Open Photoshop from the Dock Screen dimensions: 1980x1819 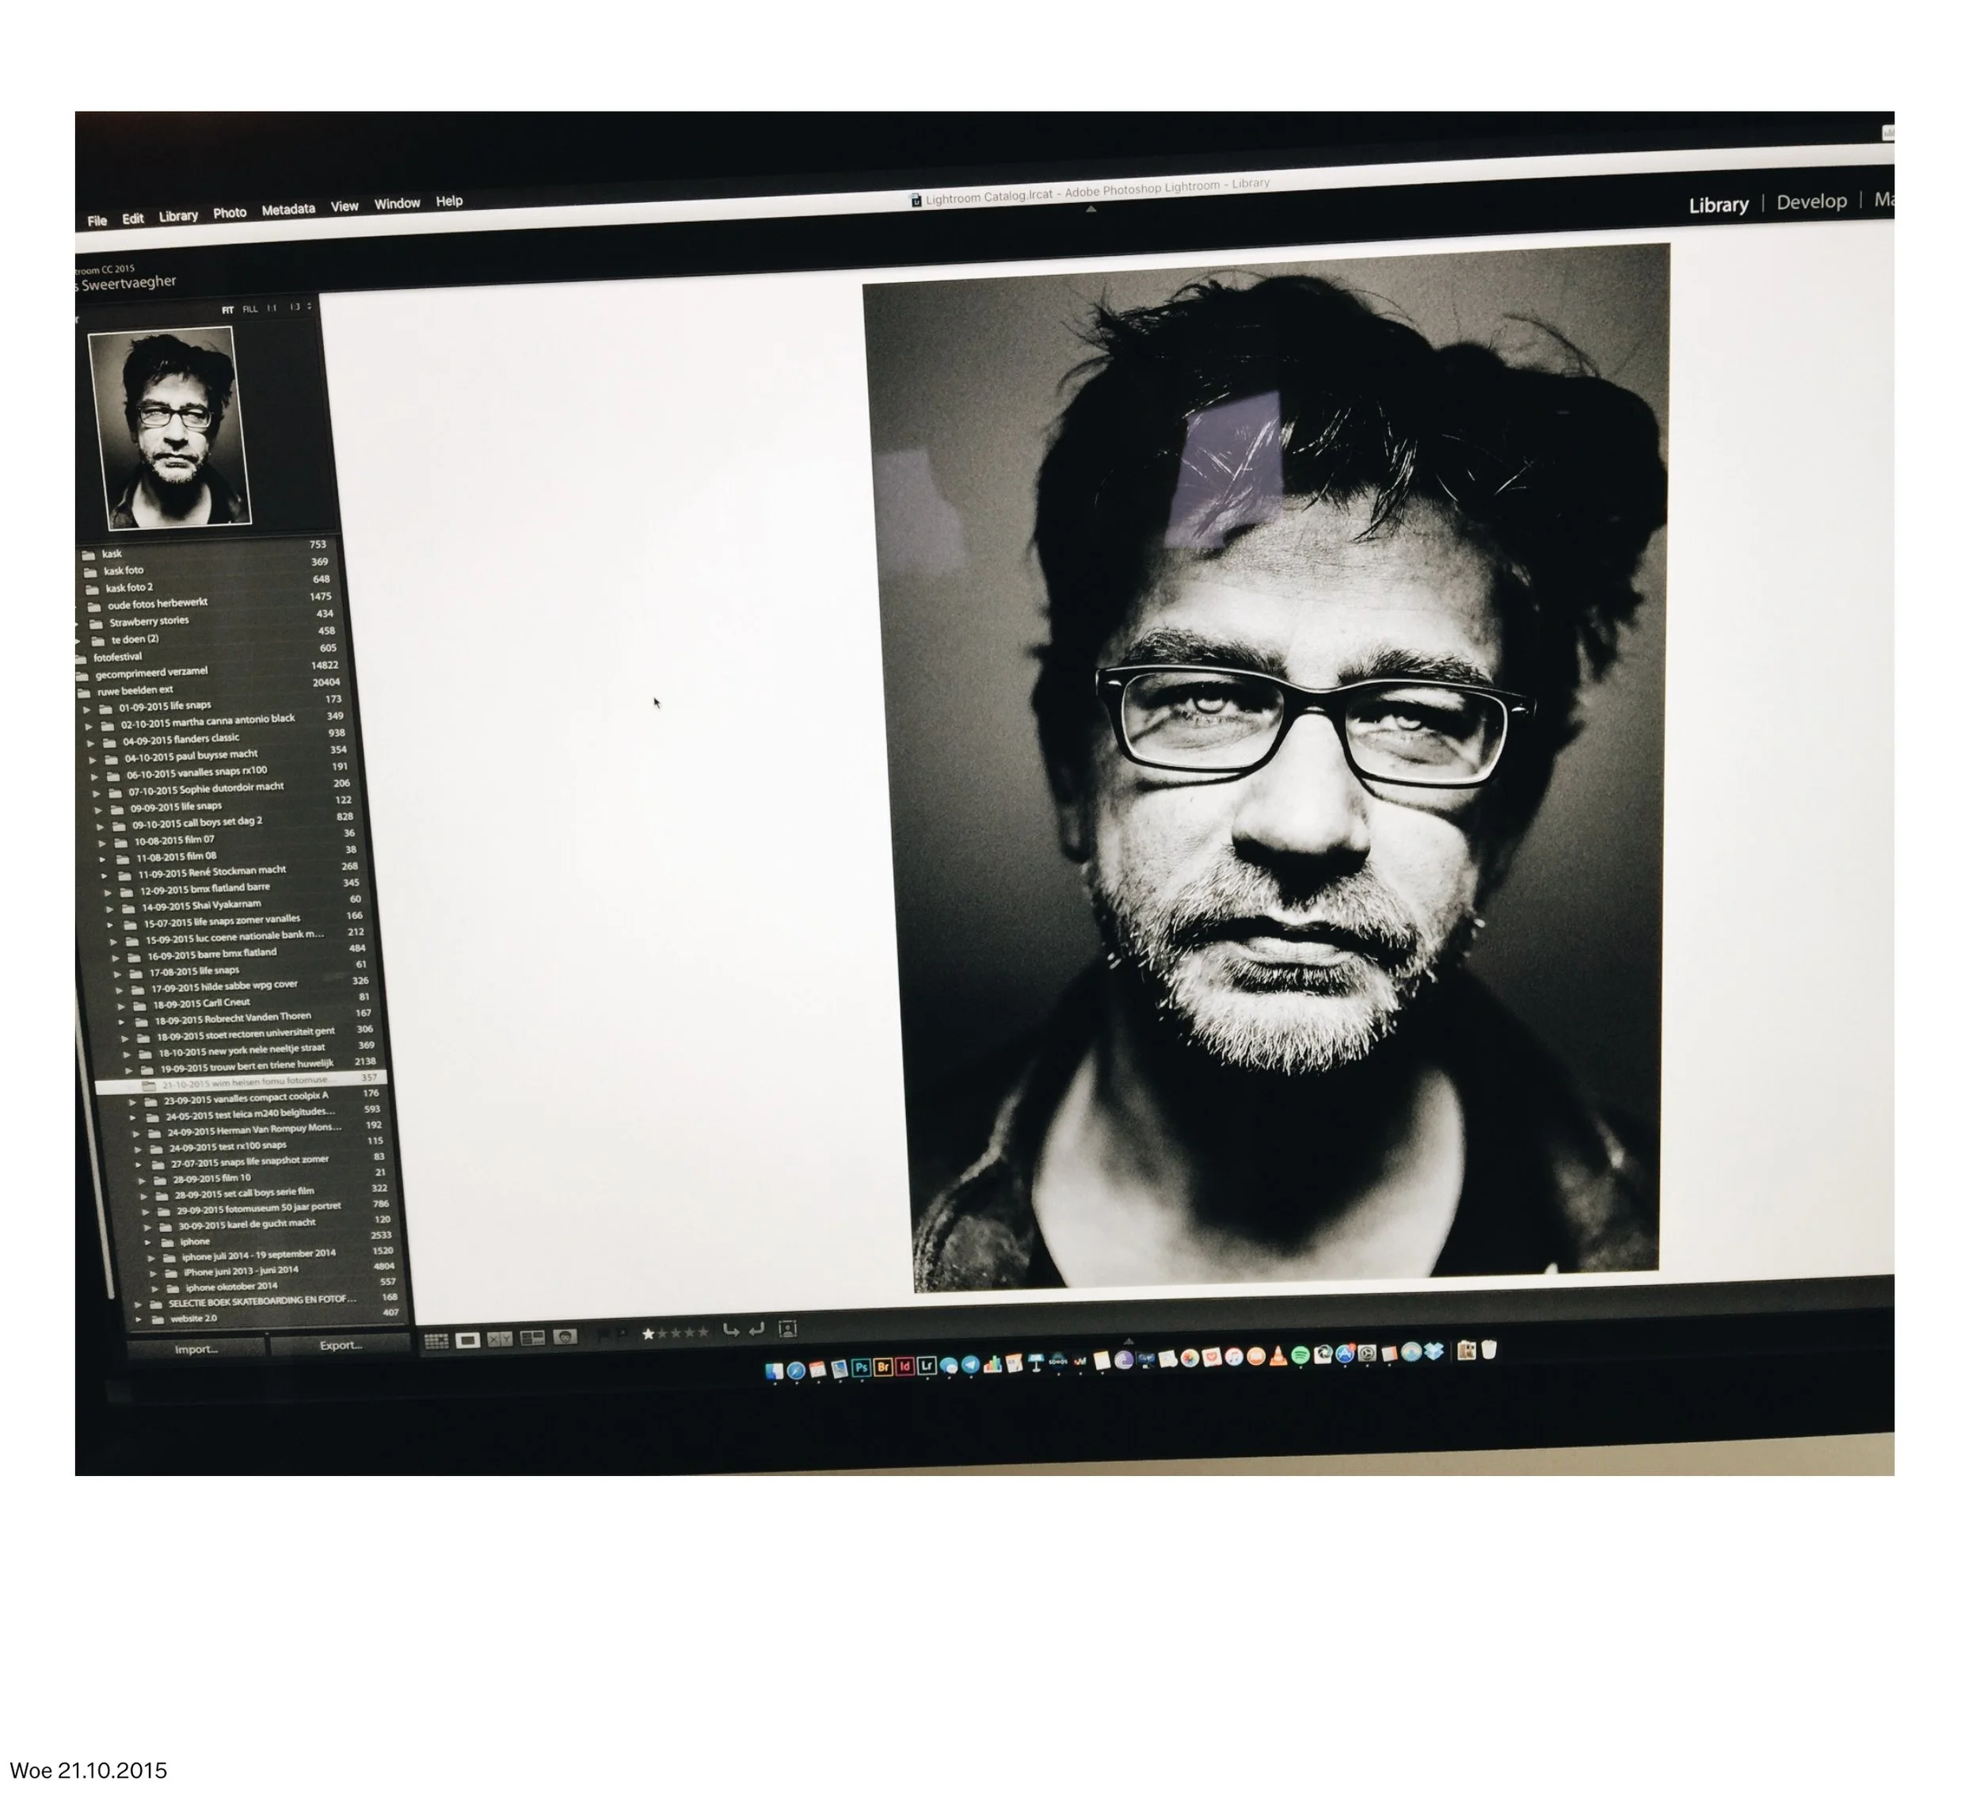click(x=861, y=1367)
